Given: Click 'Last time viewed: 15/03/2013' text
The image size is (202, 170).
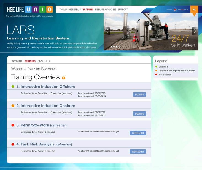Looking at the screenshot, I should coord(92,93).
